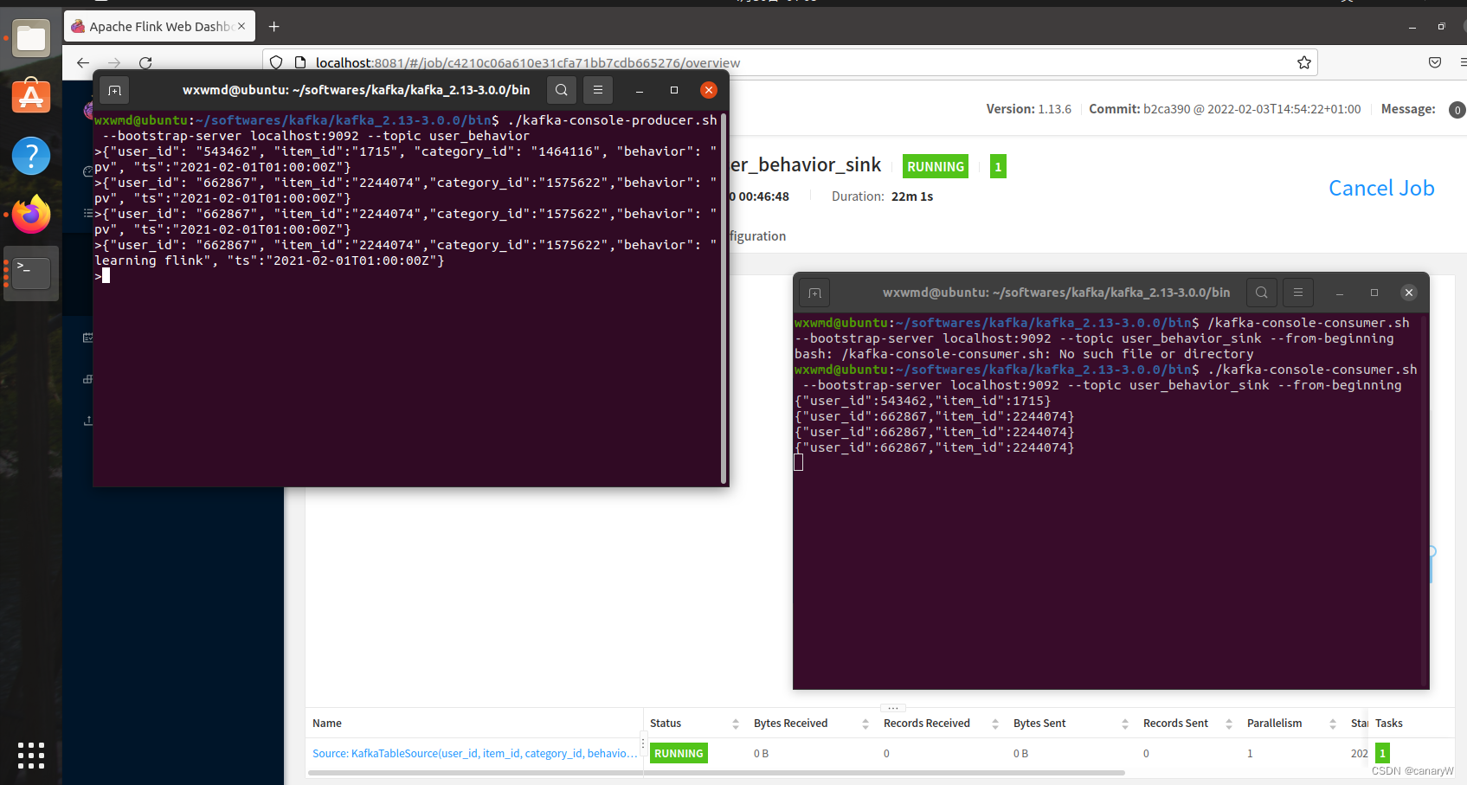Click the shield tracking protection icon
This screenshot has width=1467, height=785.
pyautogui.click(x=276, y=62)
